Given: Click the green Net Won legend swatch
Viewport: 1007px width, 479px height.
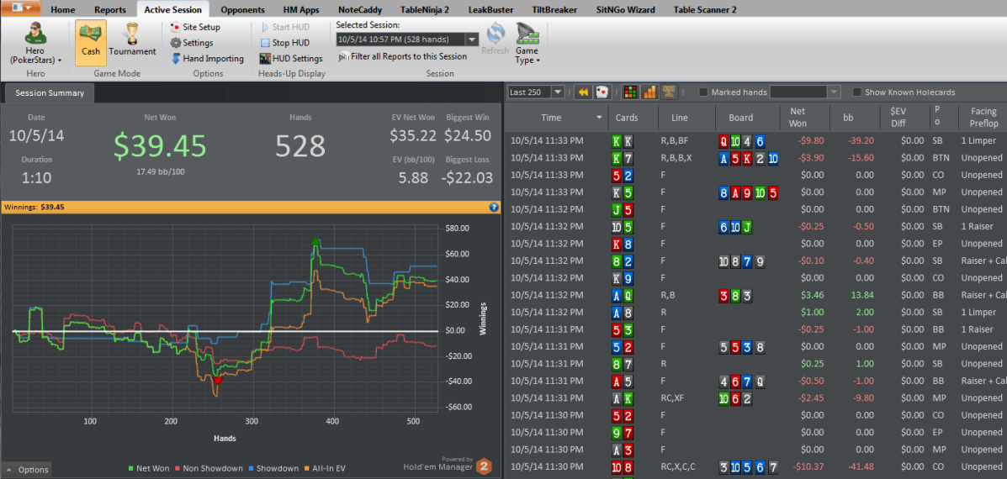Looking at the screenshot, I should [x=131, y=469].
